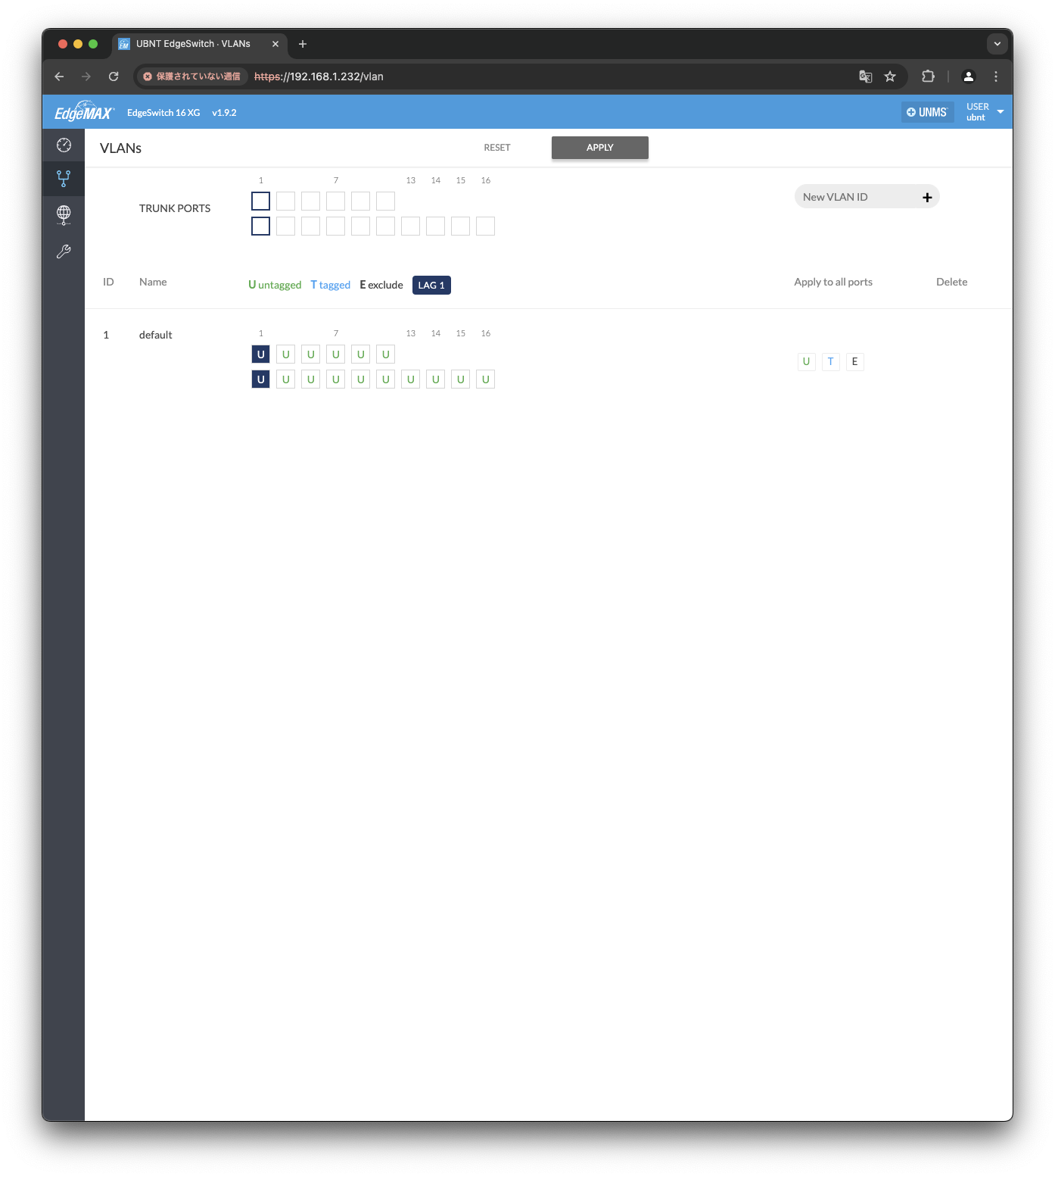Image resolution: width=1055 pixels, height=1177 pixels.
Task: Change default VLAN port 12 untagged state
Action: [x=385, y=379]
